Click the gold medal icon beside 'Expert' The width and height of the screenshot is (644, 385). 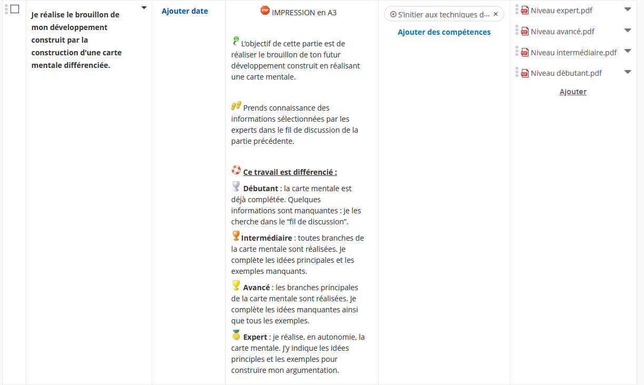click(x=236, y=334)
